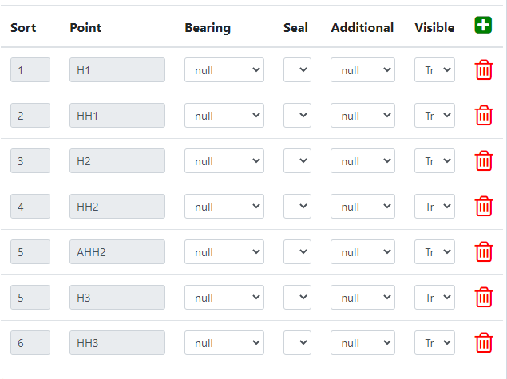Click the green add row plus icon
507x379 pixels.
tap(483, 25)
